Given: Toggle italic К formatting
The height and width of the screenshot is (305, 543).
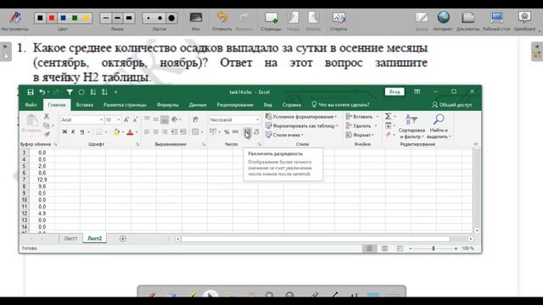Looking at the screenshot, I should [x=73, y=132].
